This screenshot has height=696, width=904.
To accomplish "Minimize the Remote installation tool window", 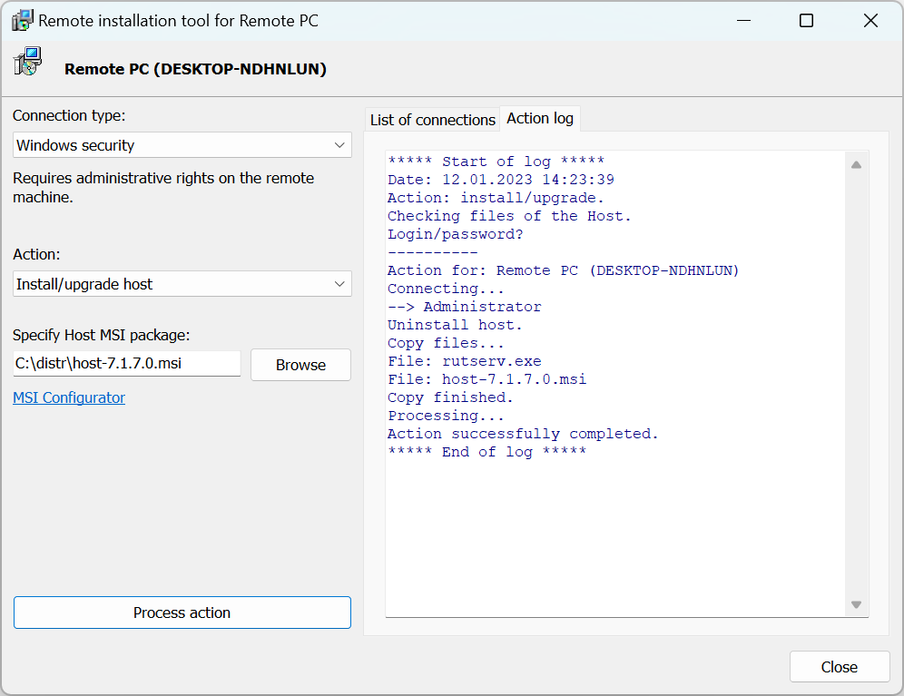I will click(x=743, y=20).
